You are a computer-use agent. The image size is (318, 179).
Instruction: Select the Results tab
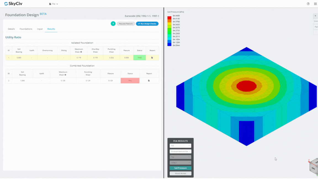pos(51,29)
